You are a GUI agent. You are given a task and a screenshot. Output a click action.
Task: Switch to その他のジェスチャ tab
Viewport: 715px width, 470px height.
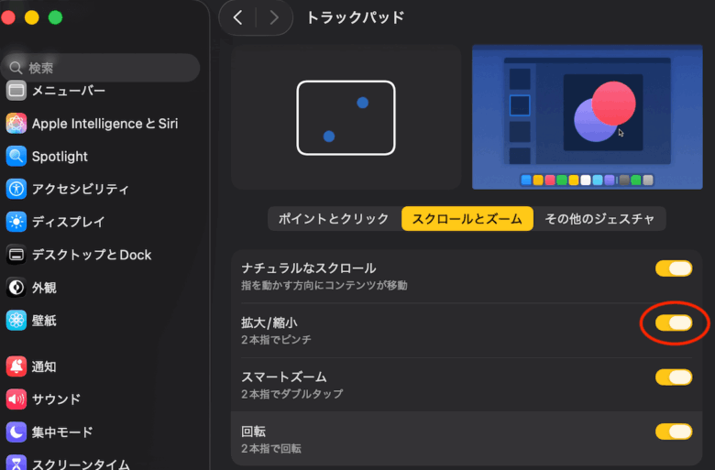coord(599,219)
